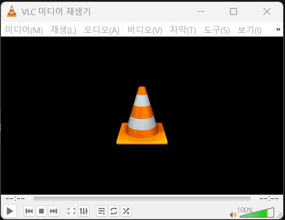Adjust the 100% volume slider
285x220 pixels.
tap(257, 212)
